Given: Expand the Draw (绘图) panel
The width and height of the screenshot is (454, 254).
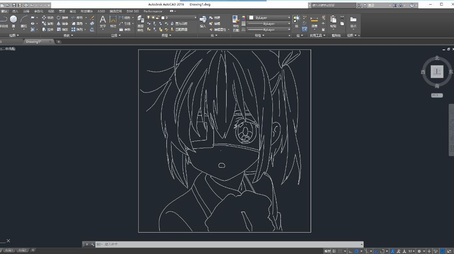Looking at the screenshot, I should (x=13, y=36).
